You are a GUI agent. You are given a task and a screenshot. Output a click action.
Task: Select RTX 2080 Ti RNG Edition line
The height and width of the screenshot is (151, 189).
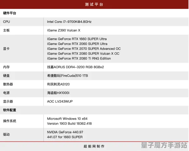(x=79, y=59)
